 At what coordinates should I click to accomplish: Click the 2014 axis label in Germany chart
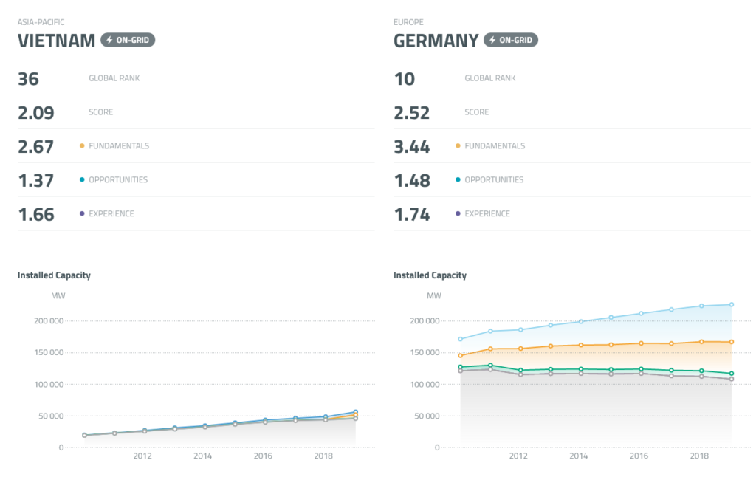point(579,456)
